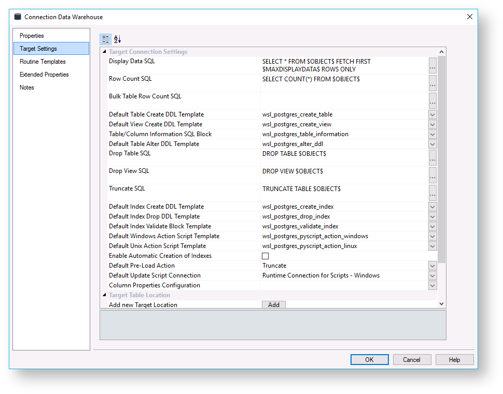Screen dimensions: 503x394
Task: Open Default View Create DDL Template dropdown
Action: pos(432,125)
